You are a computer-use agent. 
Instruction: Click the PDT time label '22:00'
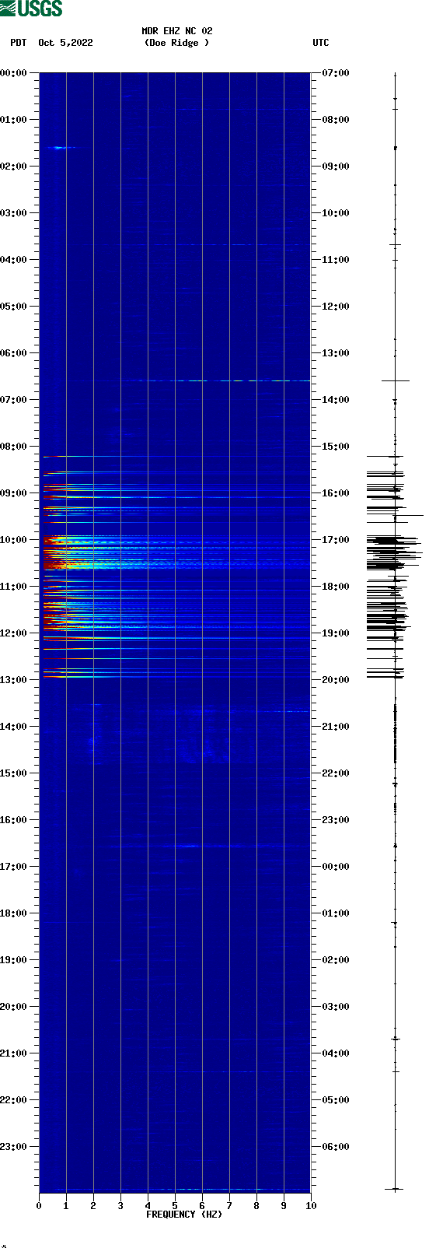pyautogui.click(x=13, y=1100)
